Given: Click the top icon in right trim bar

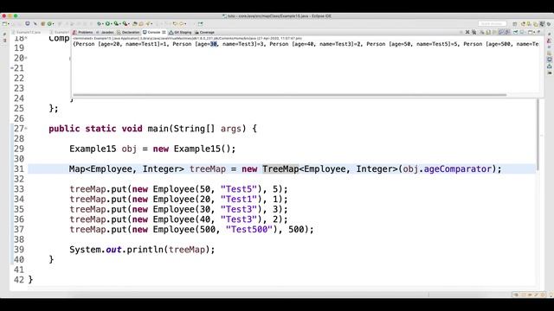Looking at the screenshot, I should click(550, 35).
